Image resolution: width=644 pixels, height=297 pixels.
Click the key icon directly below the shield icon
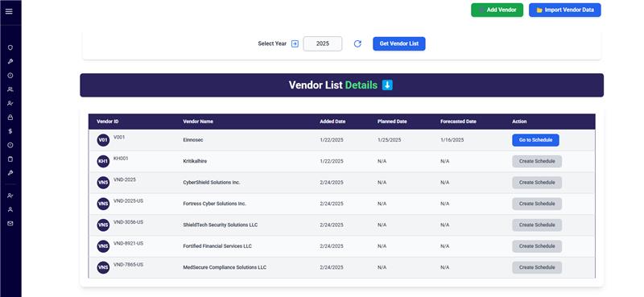tap(10, 62)
